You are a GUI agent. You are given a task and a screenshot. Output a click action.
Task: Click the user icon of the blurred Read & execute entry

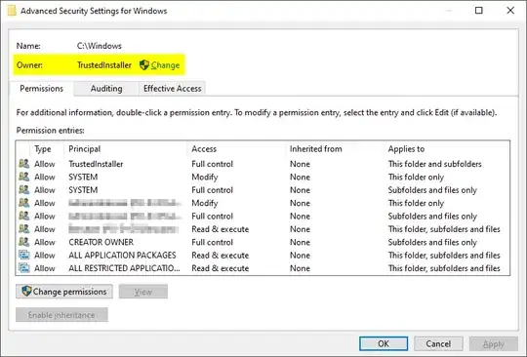tap(23, 229)
